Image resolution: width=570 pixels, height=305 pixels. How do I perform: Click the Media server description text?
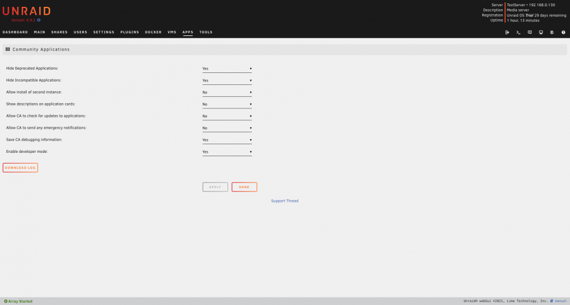click(x=518, y=10)
